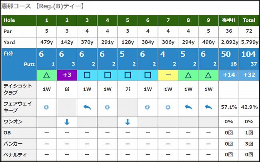Click the 57.1% fairway keep value
This screenshot has height=162, width=260.
pos(229,107)
